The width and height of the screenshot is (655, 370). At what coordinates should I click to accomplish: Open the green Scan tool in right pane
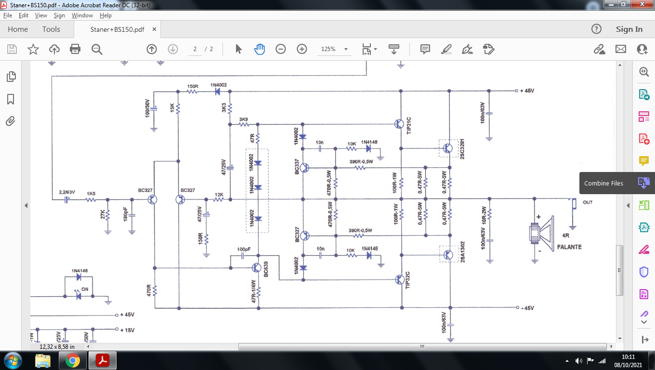pyautogui.click(x=644, y=205)
